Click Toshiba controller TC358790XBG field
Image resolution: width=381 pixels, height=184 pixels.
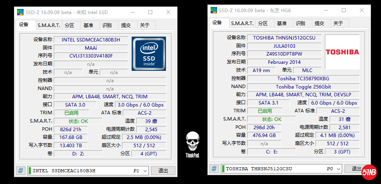tap(303, 78)
